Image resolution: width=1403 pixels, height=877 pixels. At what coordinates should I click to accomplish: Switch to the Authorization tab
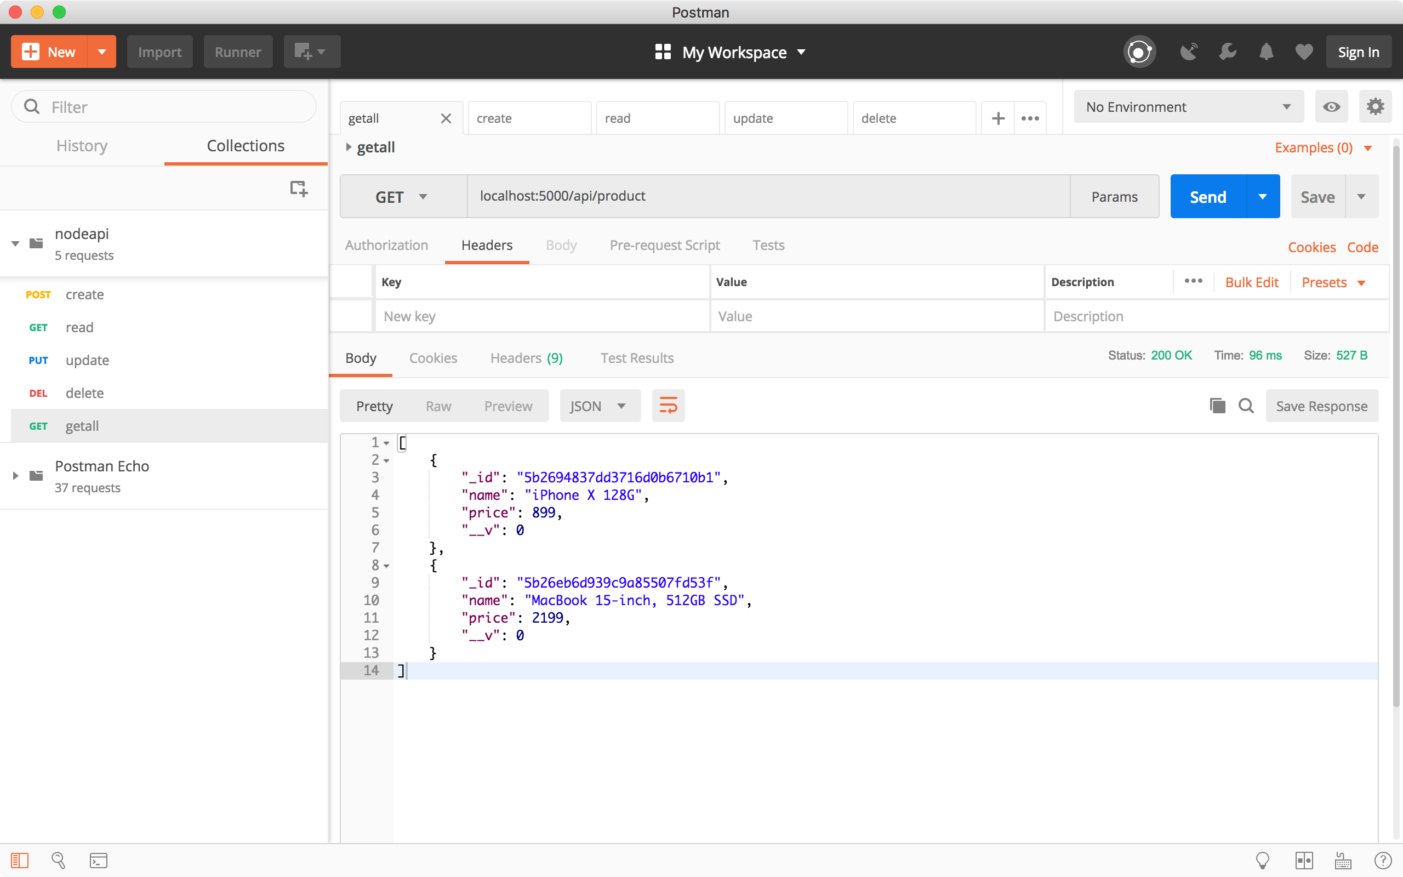point(387,245)
